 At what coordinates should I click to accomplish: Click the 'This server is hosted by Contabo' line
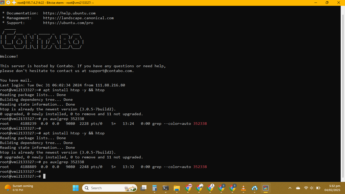click(83, 66)
